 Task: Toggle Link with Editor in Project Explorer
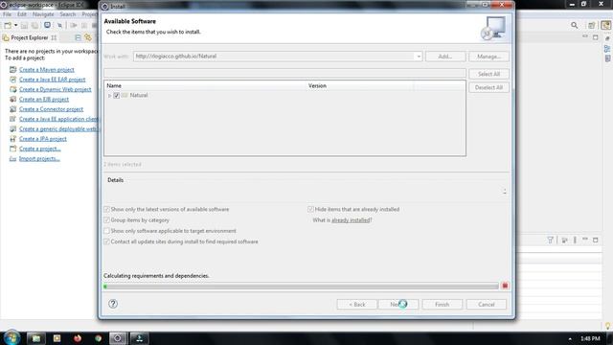click(88, 37)
